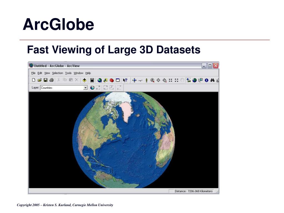Click the "Copyright 2005 – Kristen S. Kurland" footer text
The image size is (284, 213).
(44, 205)
